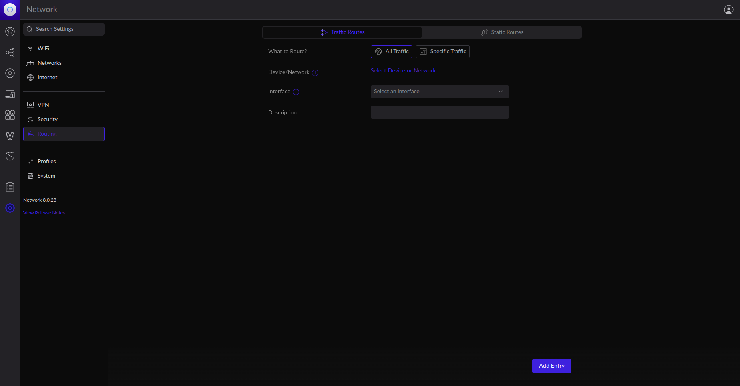Open the Client Devices icon
The width and height of the screenshot is (740, 386).
(10, 94)
